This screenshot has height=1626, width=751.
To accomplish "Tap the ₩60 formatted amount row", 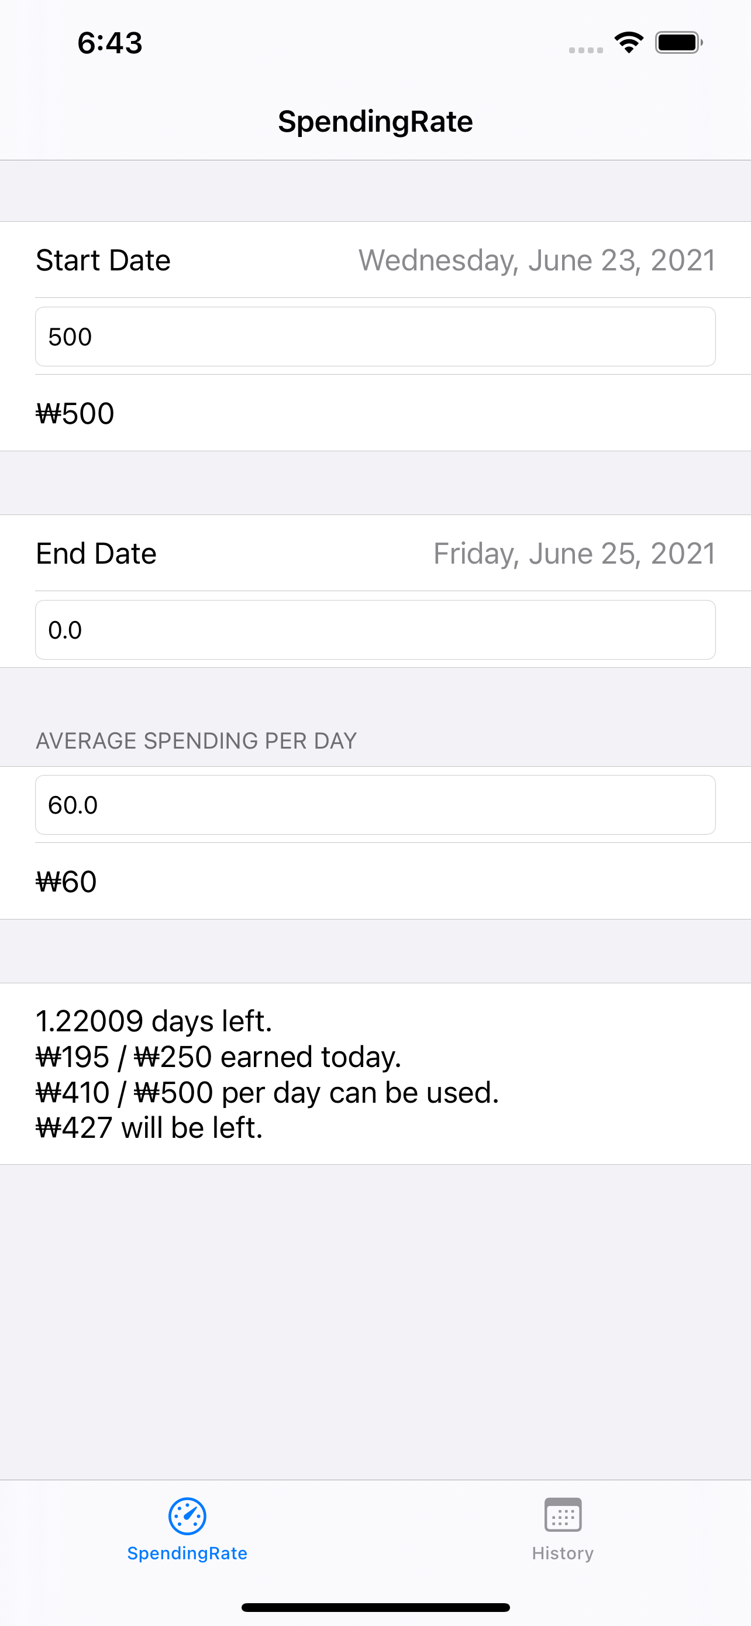I will 375,881.
